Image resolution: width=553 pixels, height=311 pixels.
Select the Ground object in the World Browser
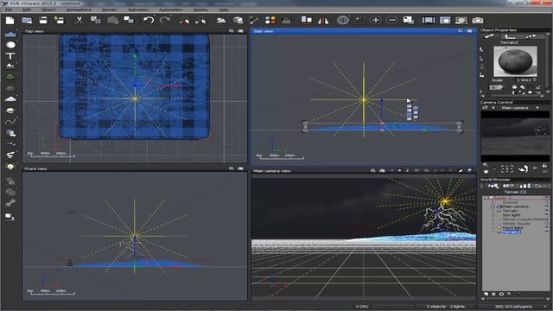511,202
